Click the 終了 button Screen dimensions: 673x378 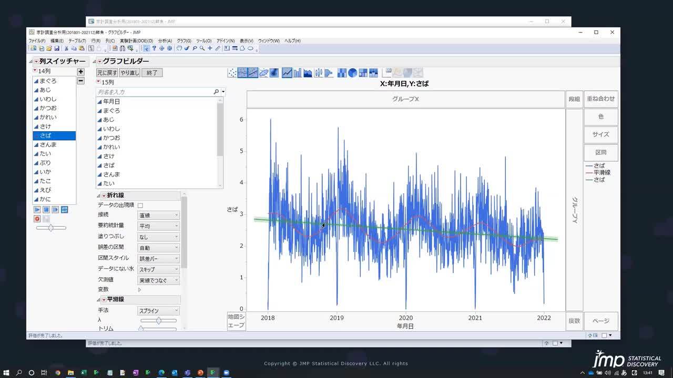tap(152, 73)
